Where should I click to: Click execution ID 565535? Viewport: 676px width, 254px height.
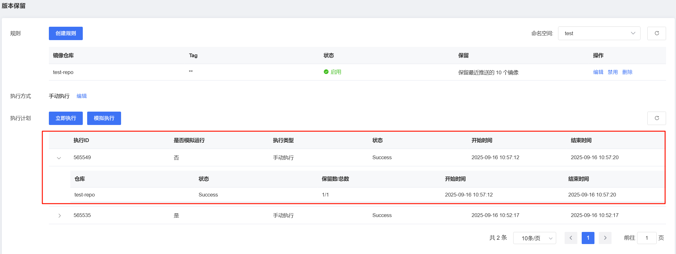(x=82, y=215)
